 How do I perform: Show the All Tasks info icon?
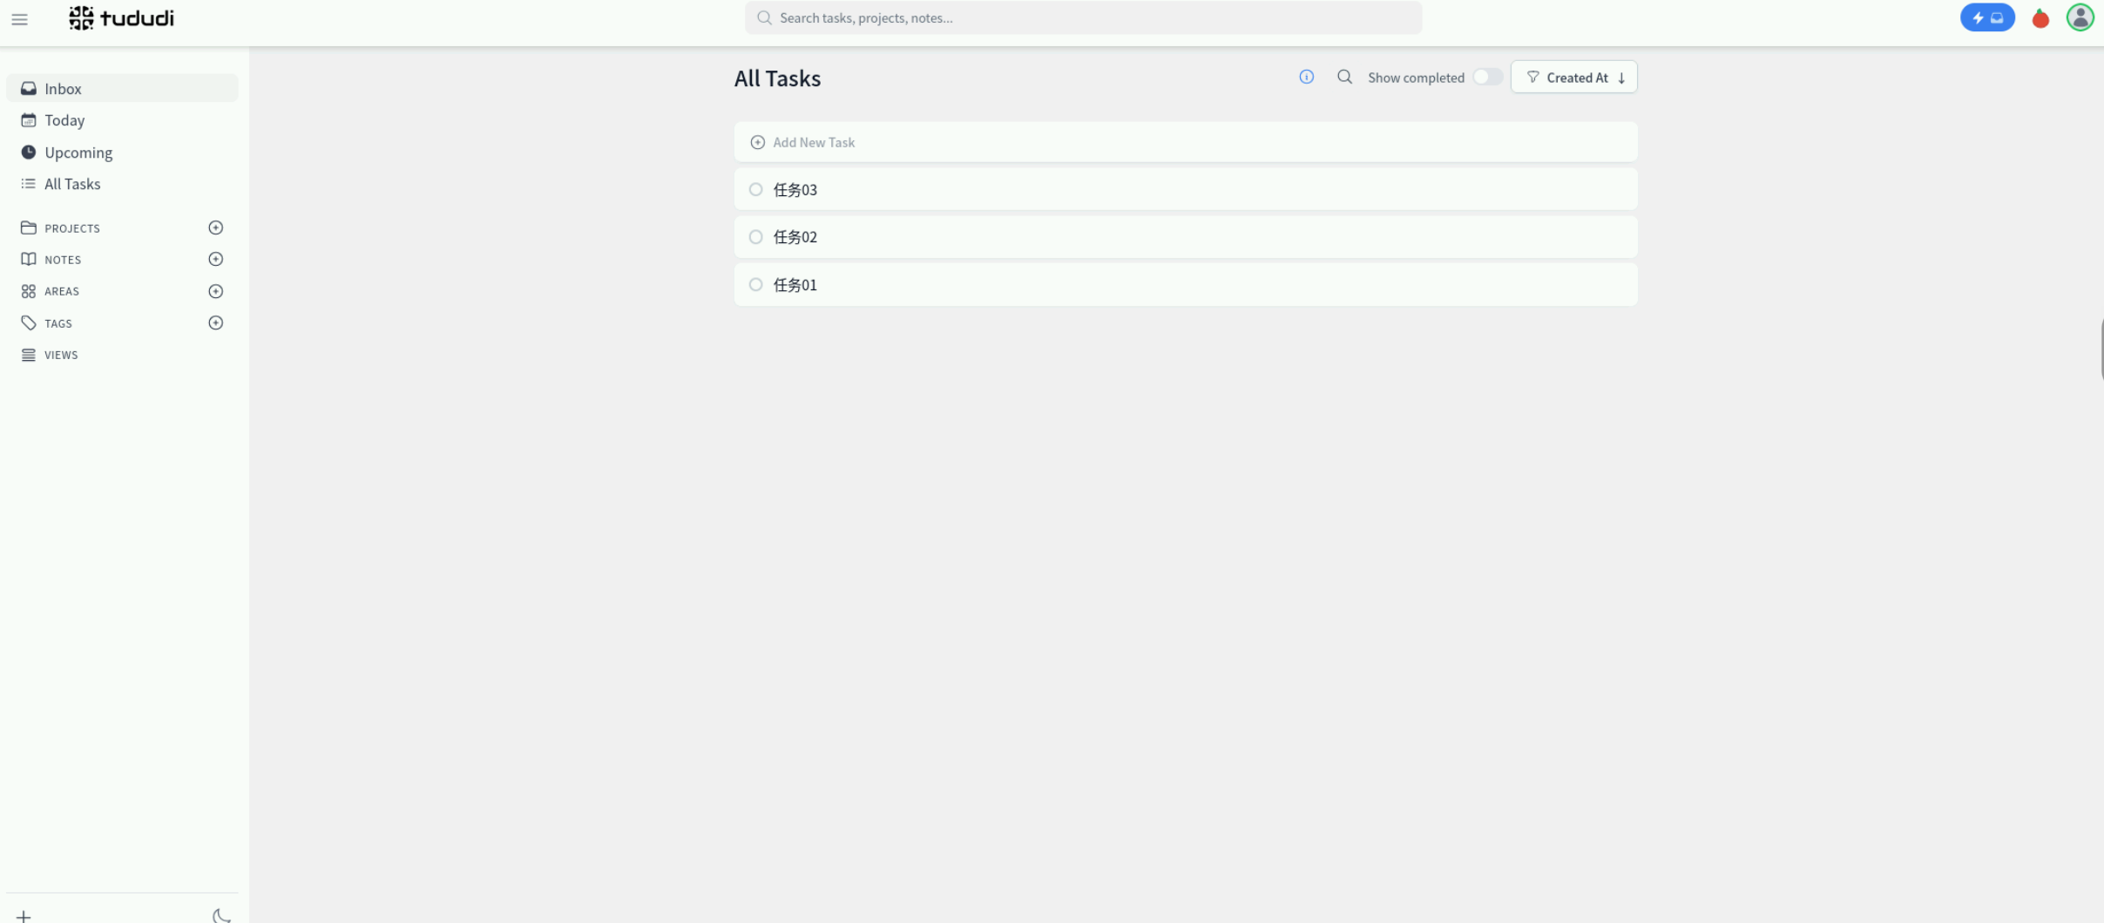(1306, 77)
